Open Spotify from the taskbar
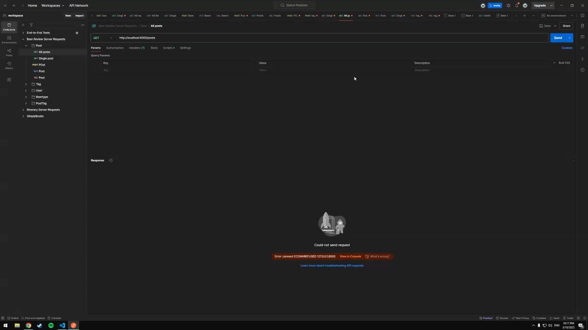Image resolution: width=588 pixels, height=330 pixels. pyautogui.click(x=51, y=325)
